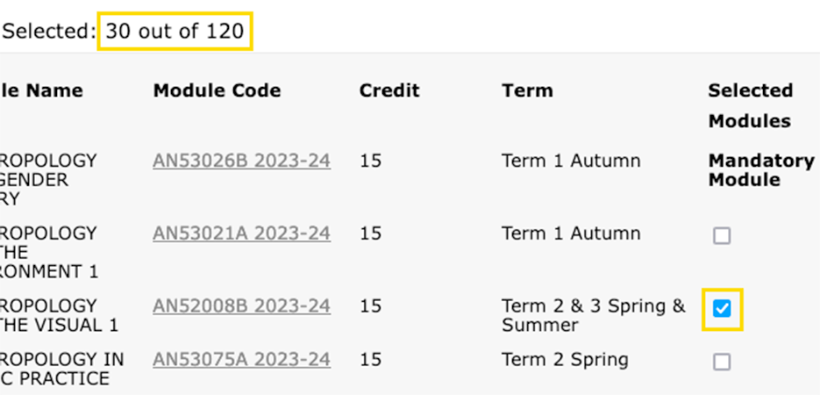Enable the checkbox for module AN53075A
The height and width of the screenshot is (395, 820).
(722, 362)
